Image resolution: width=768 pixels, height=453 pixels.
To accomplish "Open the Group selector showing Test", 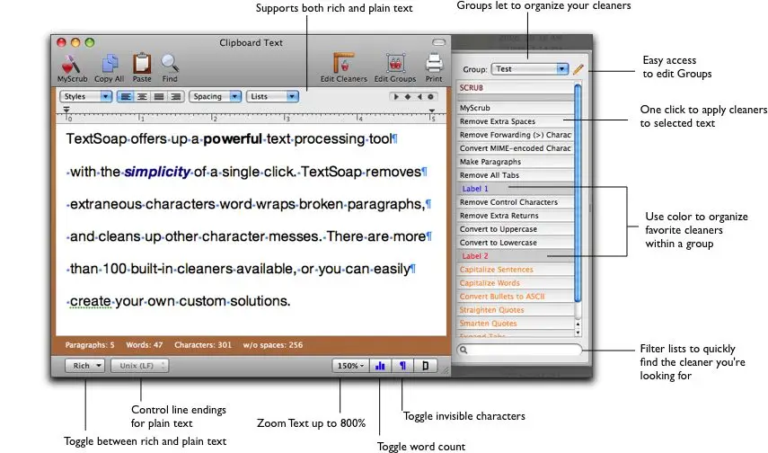I will coord(530,69).
